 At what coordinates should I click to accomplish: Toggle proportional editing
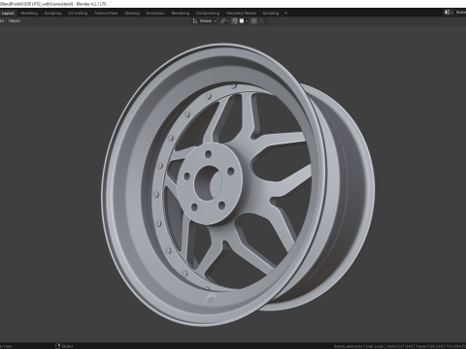click(x=254, y=21)
